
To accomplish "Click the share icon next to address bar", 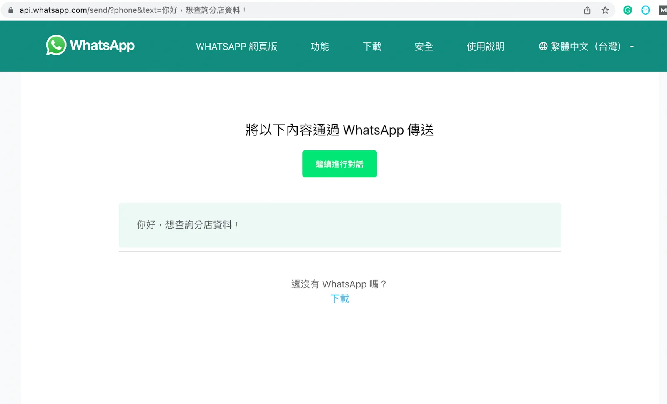I will point(587,10).
